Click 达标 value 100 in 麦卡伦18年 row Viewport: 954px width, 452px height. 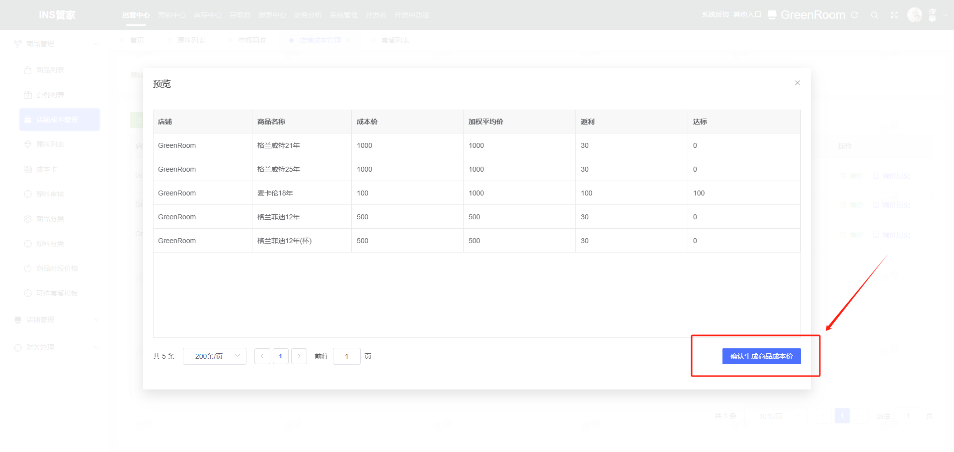pos(699,193)
